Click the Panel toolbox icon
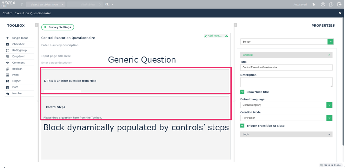This screenshot has height=168, width=346. pyautogui.click(x=8, y=75)
